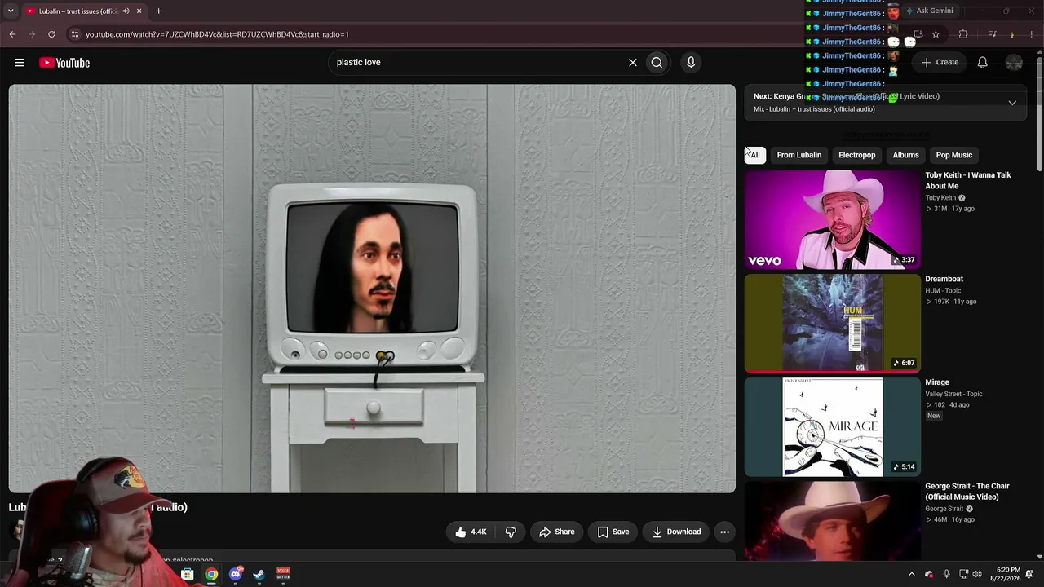Open the Toby Keith video thumbnail
The width and height of the screenshot is (1044, 587).
click(x=833, y=219)
